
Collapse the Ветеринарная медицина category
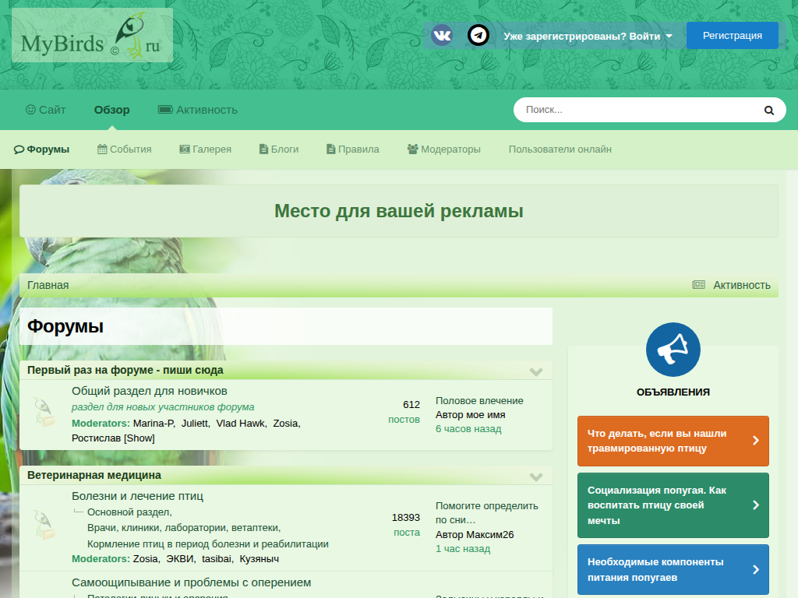click(536, 477)
